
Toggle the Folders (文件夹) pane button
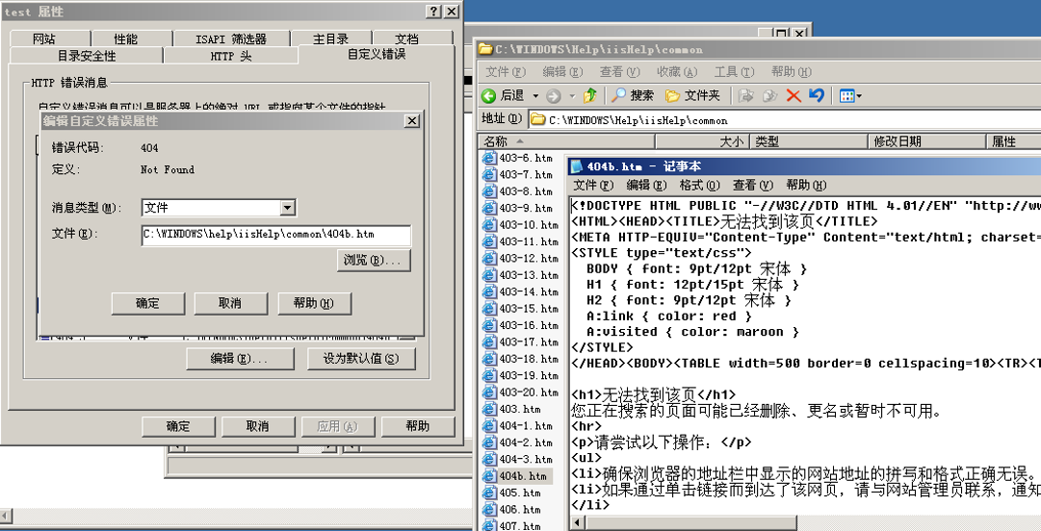pos(692,96)
